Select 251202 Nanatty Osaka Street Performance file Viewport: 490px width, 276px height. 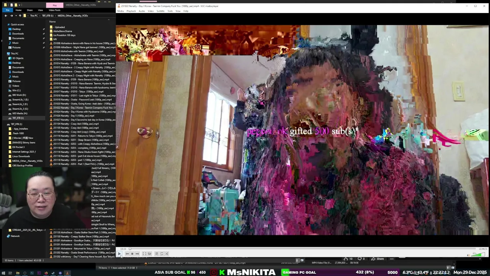(x=83, y=253)
